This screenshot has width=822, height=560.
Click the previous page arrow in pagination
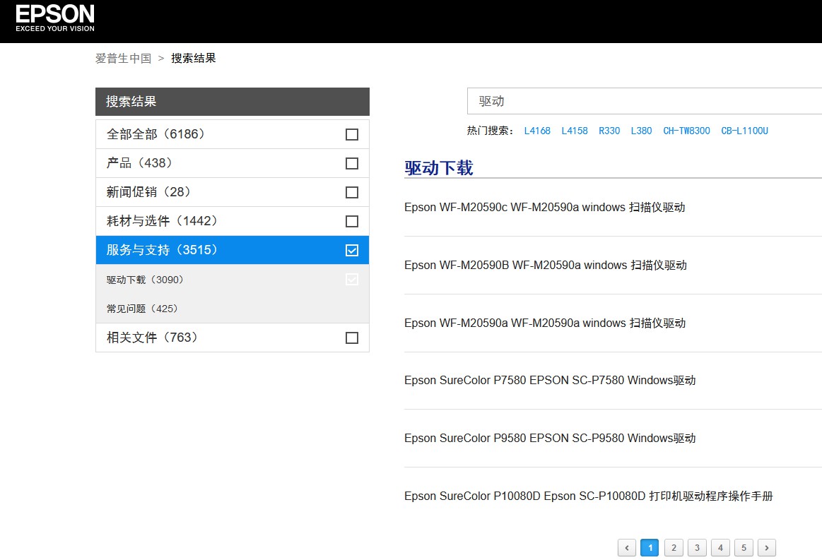point(626,547)
